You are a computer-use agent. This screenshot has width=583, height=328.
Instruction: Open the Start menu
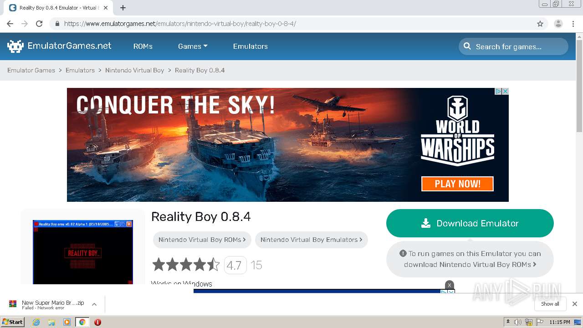click(13, 322)
